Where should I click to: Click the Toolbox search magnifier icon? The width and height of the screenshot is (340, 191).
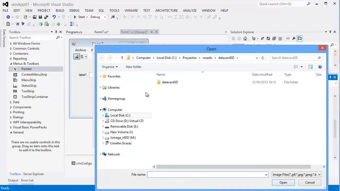pyautogui.click(x=58, y=38)
